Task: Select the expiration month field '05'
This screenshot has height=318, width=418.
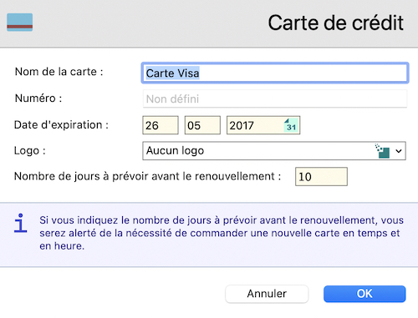Action: pos(202,125)
